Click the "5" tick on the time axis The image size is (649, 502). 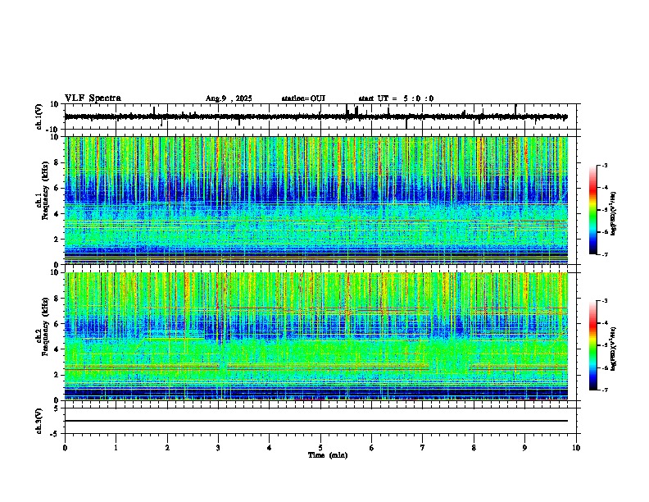[320, 448]
